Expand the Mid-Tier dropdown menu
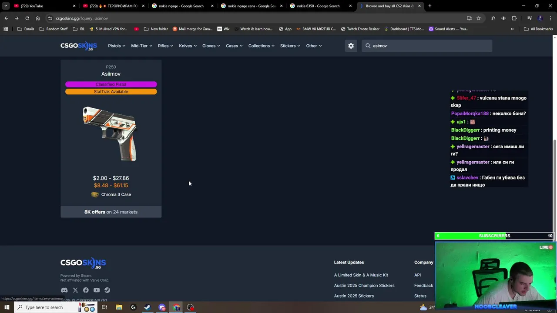 click(141, 46)
